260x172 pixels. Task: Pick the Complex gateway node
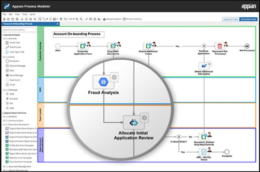pos(12,99)
